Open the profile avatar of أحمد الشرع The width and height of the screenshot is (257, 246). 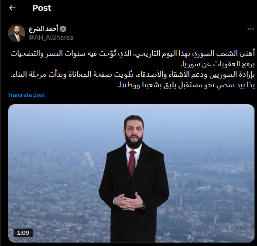coord(17,33)
